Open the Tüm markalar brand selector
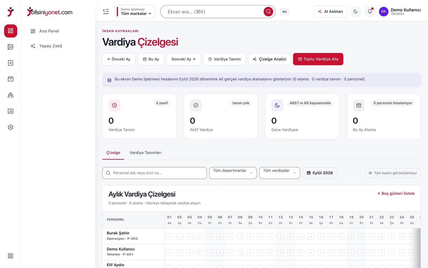 (135, 12)
